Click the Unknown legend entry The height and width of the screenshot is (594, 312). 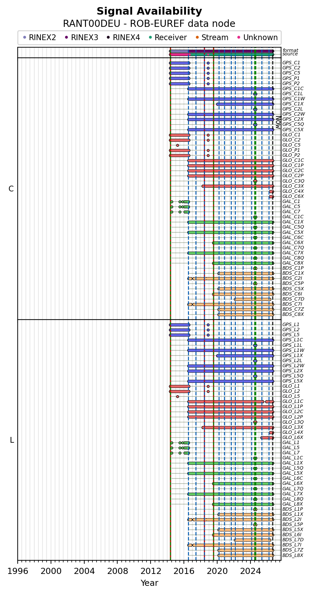(257, 37)
